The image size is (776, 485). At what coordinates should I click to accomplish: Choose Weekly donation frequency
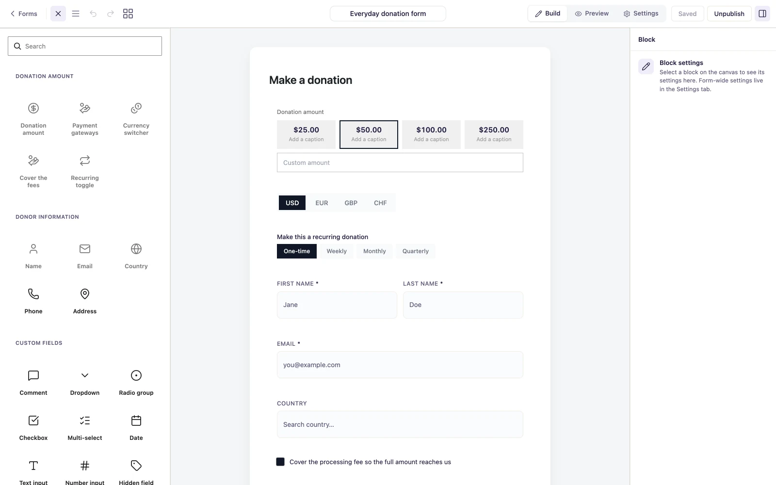pyautogui.click(x=337, y=251)
